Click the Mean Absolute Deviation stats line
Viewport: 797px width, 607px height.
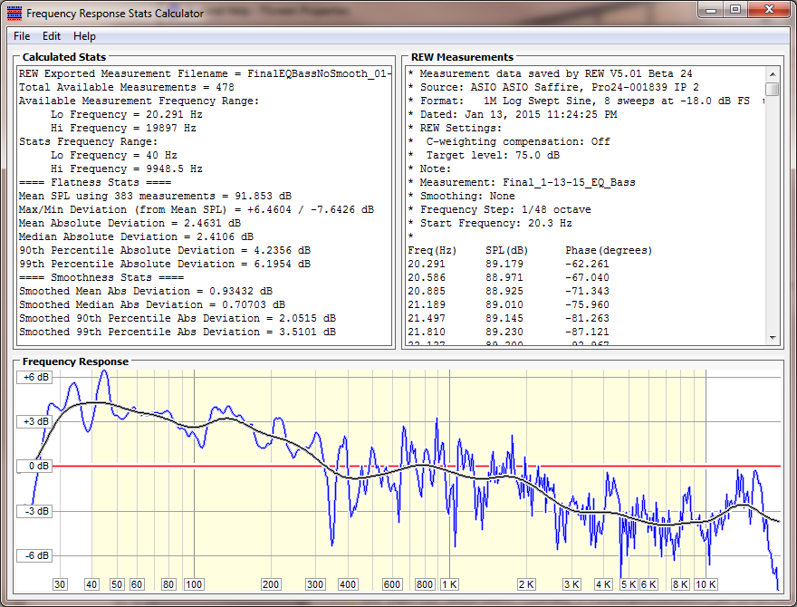[130, 223]
